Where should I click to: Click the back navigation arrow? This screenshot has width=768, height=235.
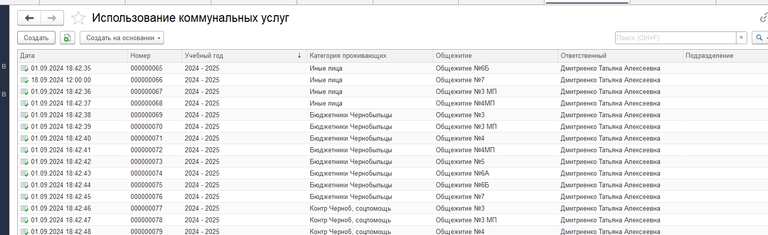(x=29, y=18)
